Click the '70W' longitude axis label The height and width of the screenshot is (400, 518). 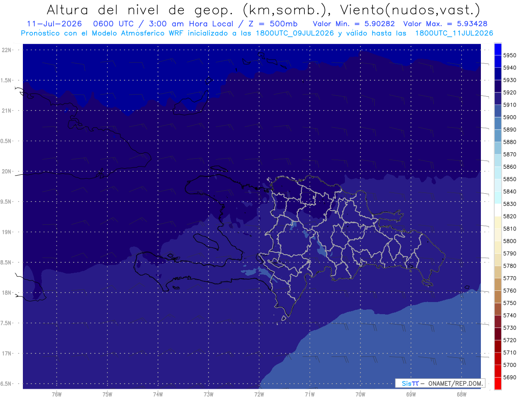[360, 394]
